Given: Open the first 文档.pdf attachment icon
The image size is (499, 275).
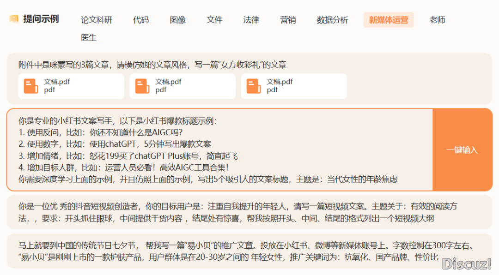Looking at the screenshot, I should (x=31, y=86).
